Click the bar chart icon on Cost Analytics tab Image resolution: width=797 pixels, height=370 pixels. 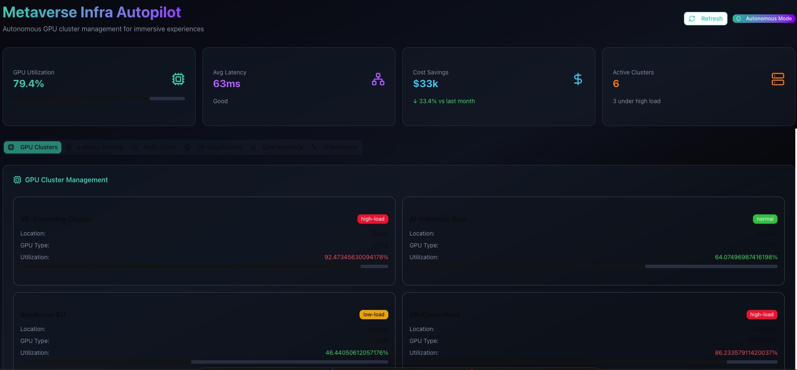[x=253, y=147]
